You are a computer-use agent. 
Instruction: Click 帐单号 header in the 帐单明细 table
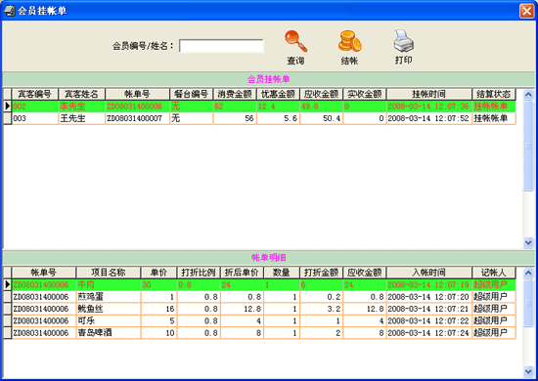(44, 273)
